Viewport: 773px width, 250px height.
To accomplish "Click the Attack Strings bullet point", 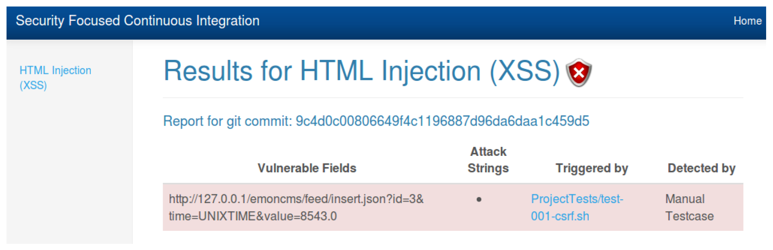I will (479, 199).
